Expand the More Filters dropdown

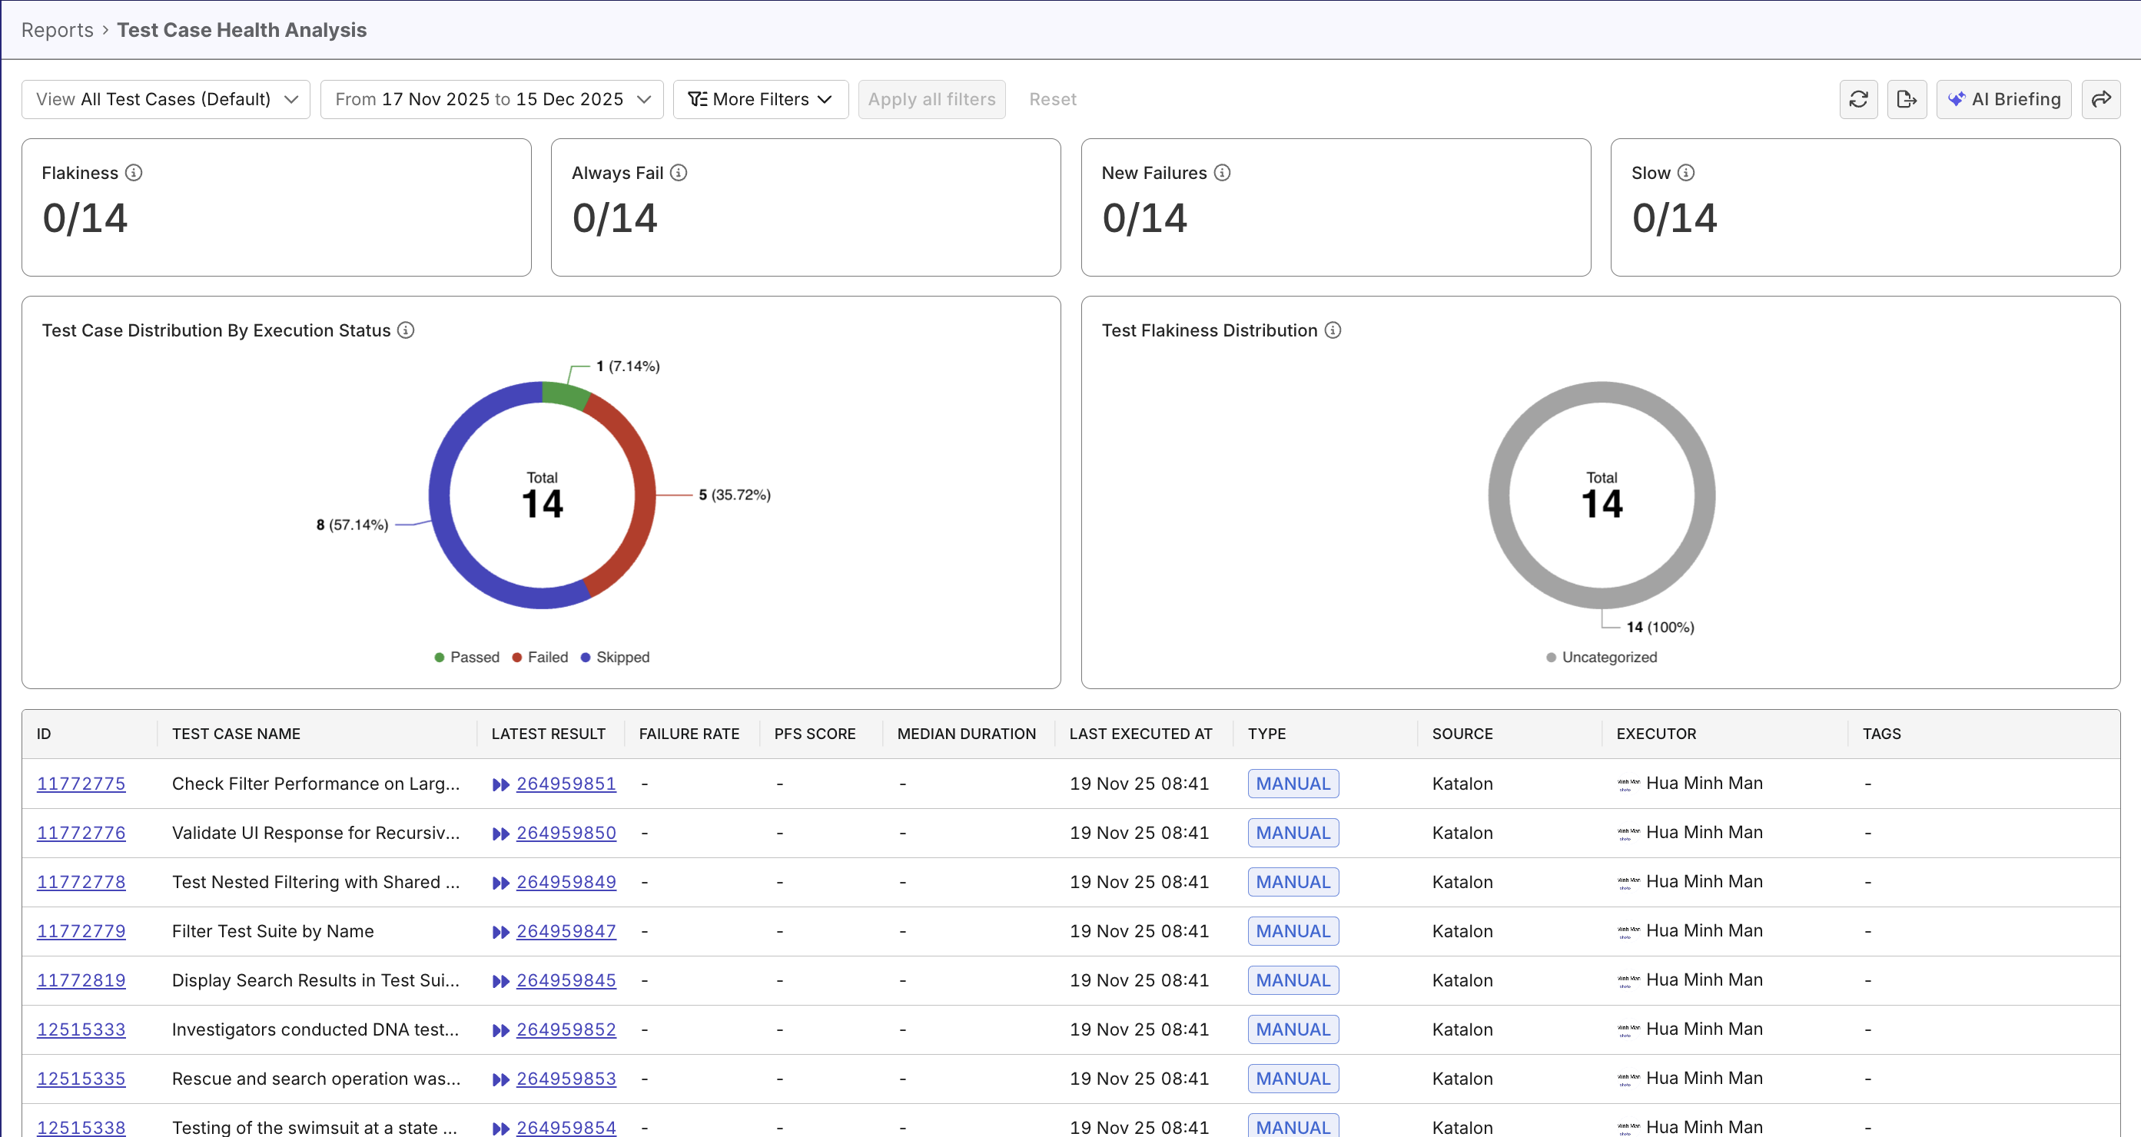coord(760,99)
